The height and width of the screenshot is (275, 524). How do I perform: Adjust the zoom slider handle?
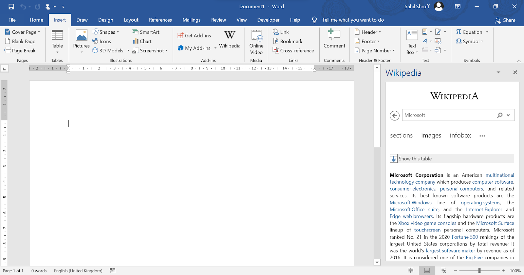tap(479, 270)
